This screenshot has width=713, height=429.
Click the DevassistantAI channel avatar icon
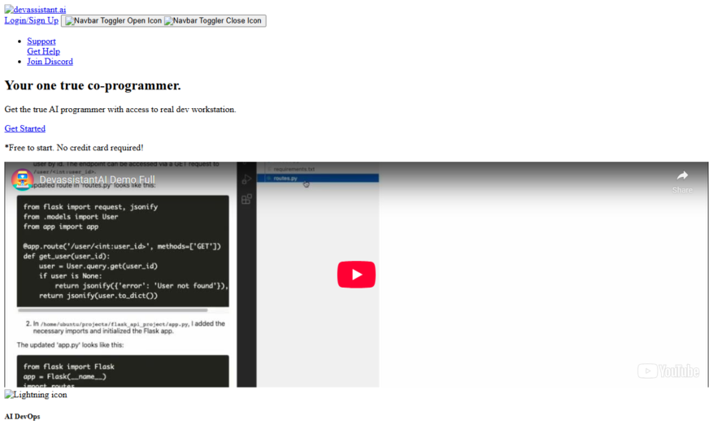[22, 180]
